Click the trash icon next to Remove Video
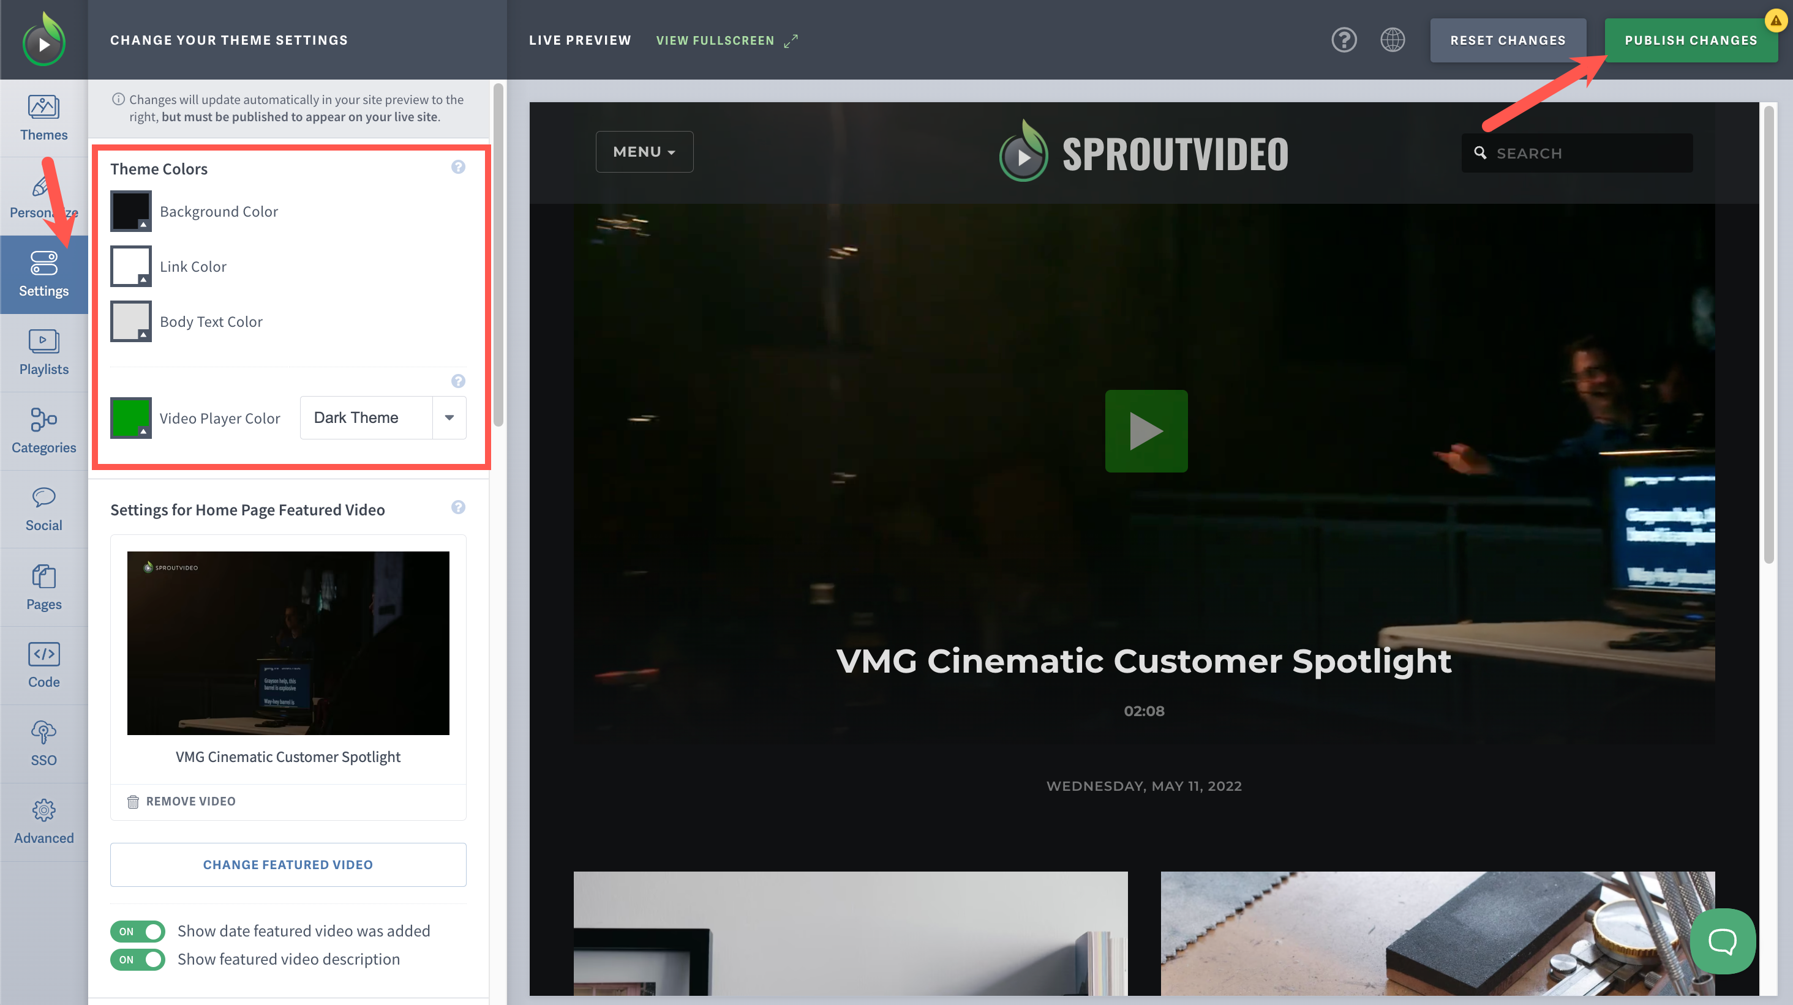This screenshot has height=1005, width=1793. click(x=133, y=801)
